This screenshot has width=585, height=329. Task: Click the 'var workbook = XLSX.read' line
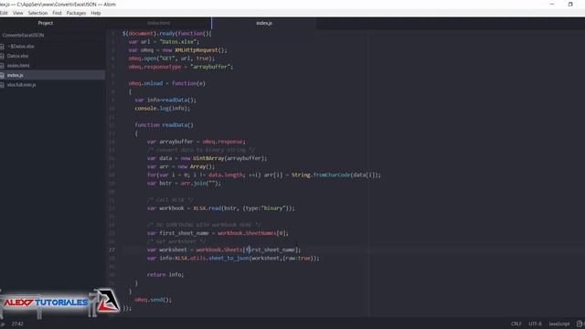tap(220, 208)
